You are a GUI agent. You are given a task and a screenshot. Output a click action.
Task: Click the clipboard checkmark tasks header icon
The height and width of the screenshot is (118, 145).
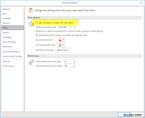click(x=30, y=10)
